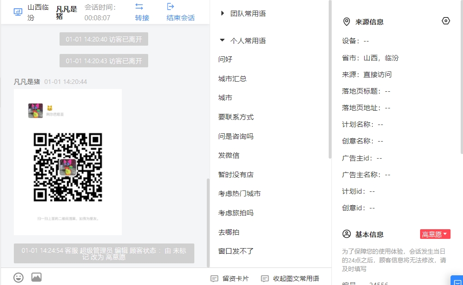Select the 窗口发不了 quick phrase
Screen dimensions: 463x285
(236, 251)
